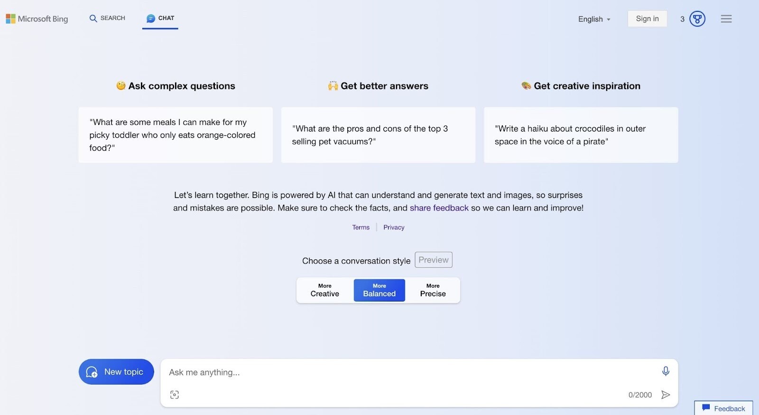Expand the language selector chevron
The image size is (759, 415).
coord(609,19)
